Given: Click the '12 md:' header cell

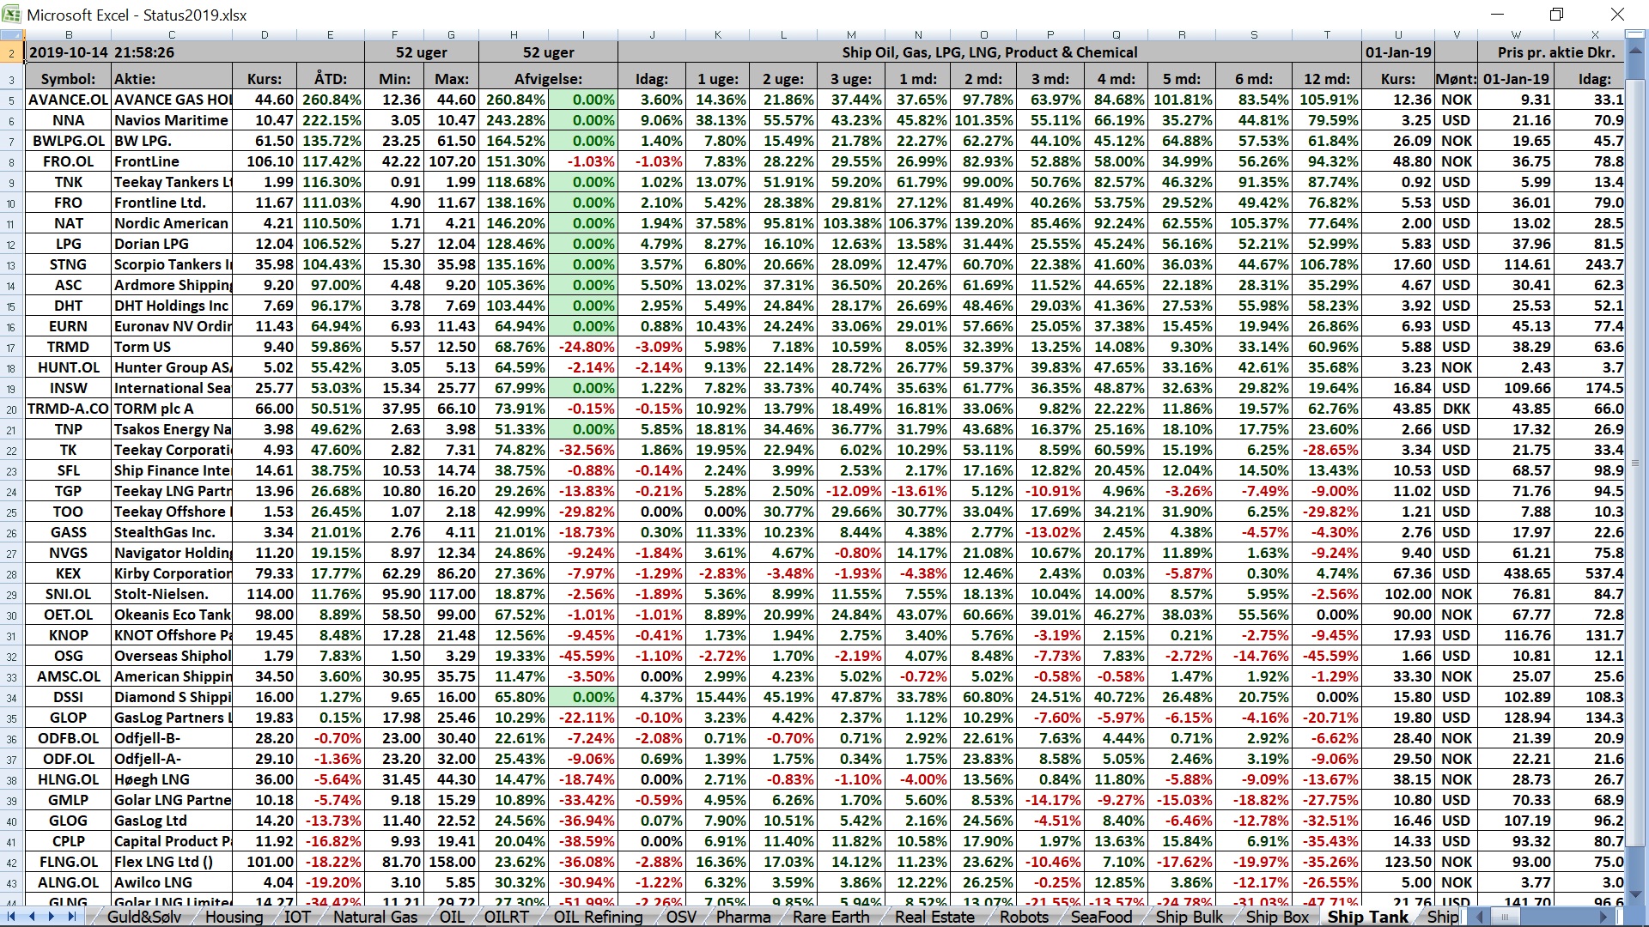Looking at the screenshot, I should pyautogui.click(x=1327, y=79).
